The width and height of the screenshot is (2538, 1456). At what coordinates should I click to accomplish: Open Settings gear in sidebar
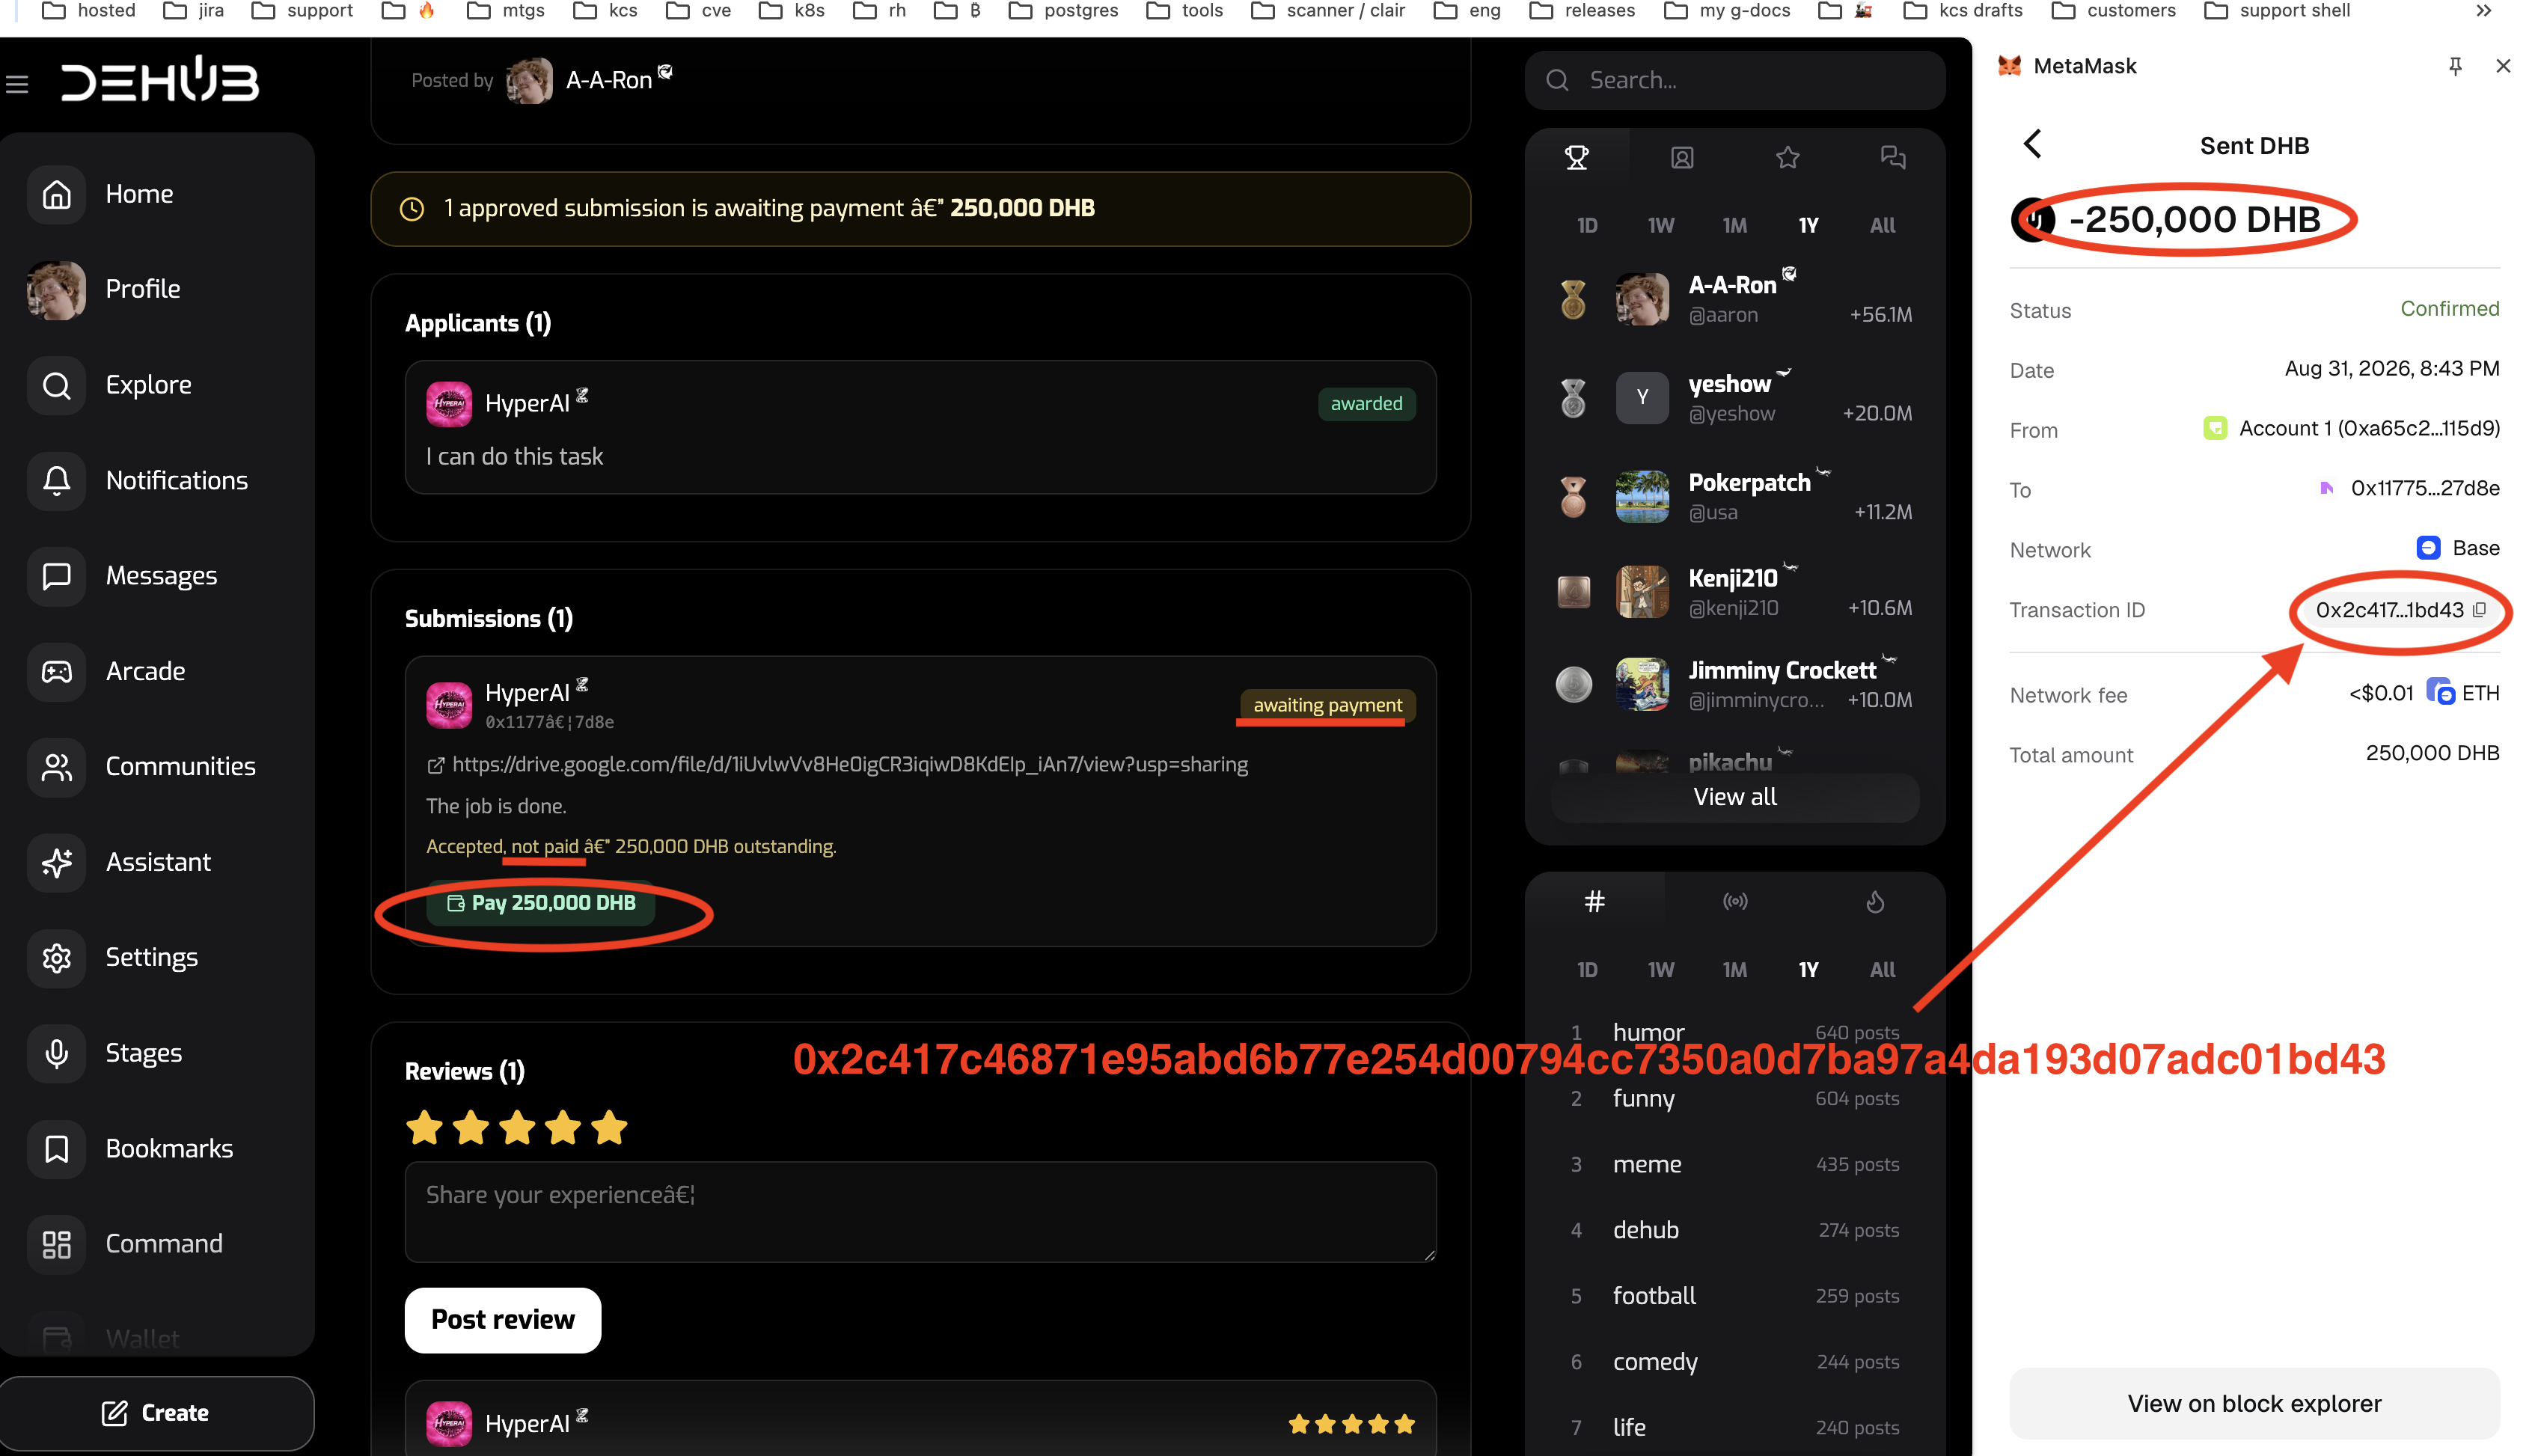coord(57,958)
